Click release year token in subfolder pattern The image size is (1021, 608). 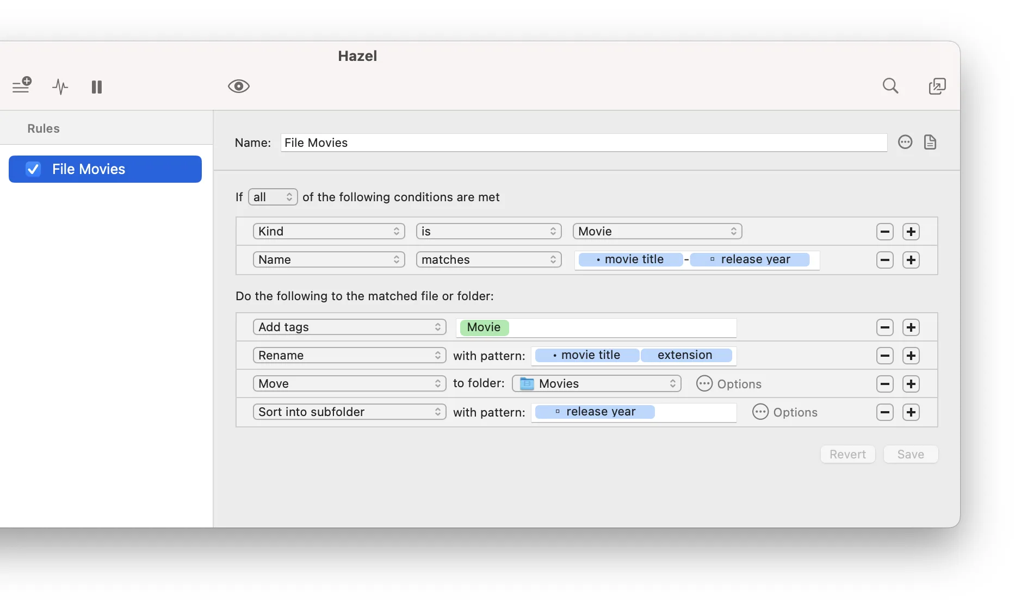(x=595, y=412)
